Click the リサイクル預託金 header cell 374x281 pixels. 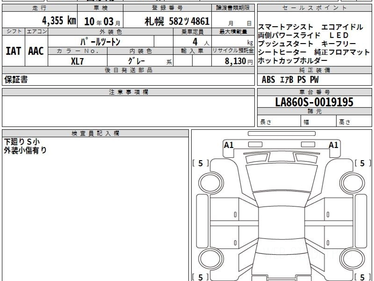point(233,51)
